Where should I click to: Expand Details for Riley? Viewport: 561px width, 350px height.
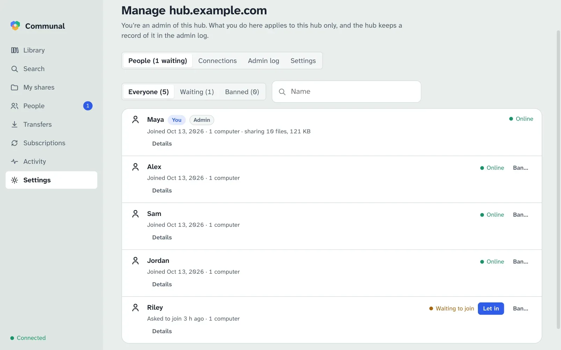pos(162,331)
